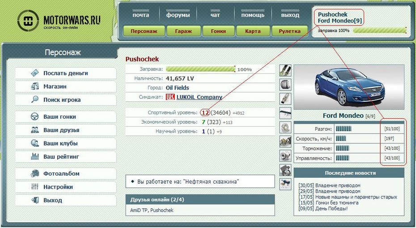
Task: Open the spoiler part icon
Action: 285,113
